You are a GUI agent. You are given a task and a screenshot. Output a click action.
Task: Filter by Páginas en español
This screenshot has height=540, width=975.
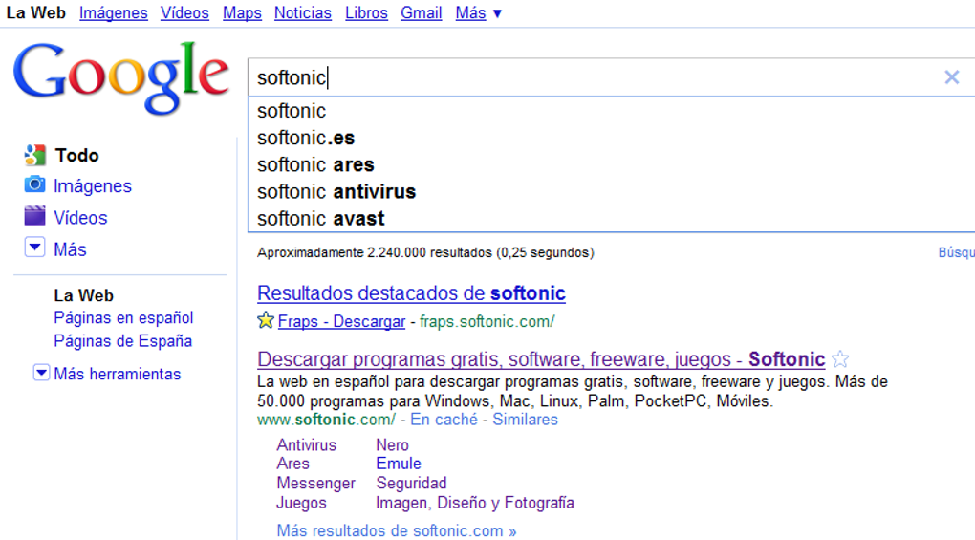click(123, 318)
